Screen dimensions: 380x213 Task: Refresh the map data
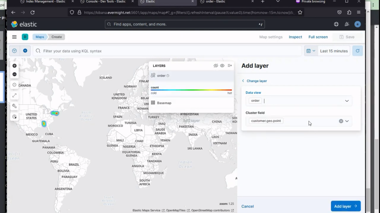(x=357, y=51)
